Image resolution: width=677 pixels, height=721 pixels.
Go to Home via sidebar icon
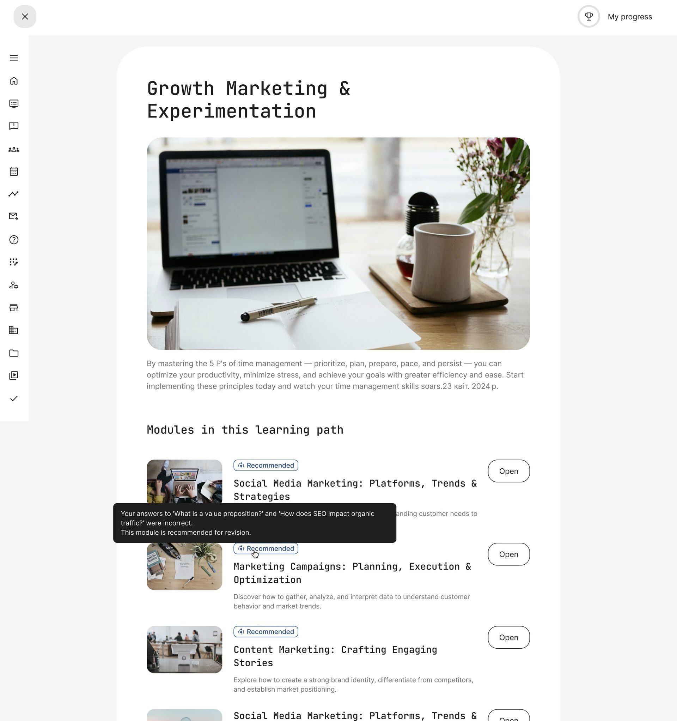coord(14,81)
